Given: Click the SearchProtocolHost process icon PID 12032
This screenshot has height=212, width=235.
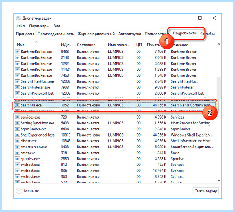Looking at the screenshot, I should pos(17,93).
